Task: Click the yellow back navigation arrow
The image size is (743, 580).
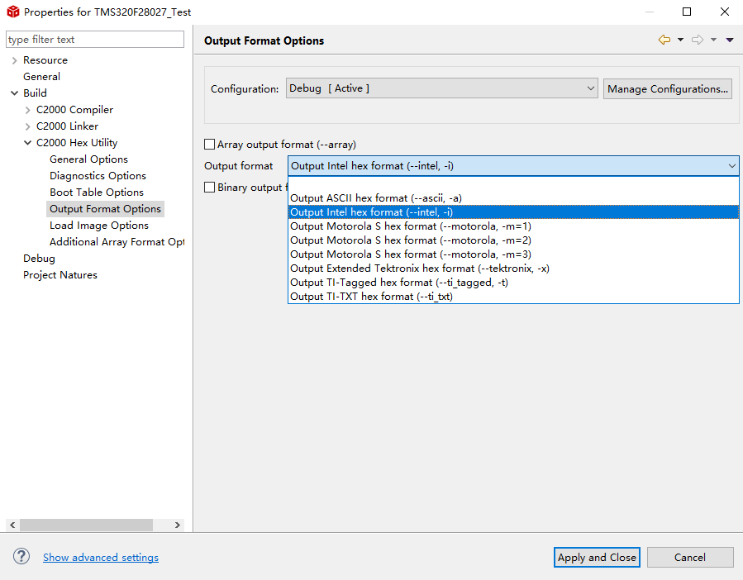Action: 664,40
